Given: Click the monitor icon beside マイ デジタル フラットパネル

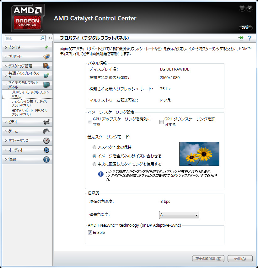Looking at the screenshot, I should tap(46, 85).
